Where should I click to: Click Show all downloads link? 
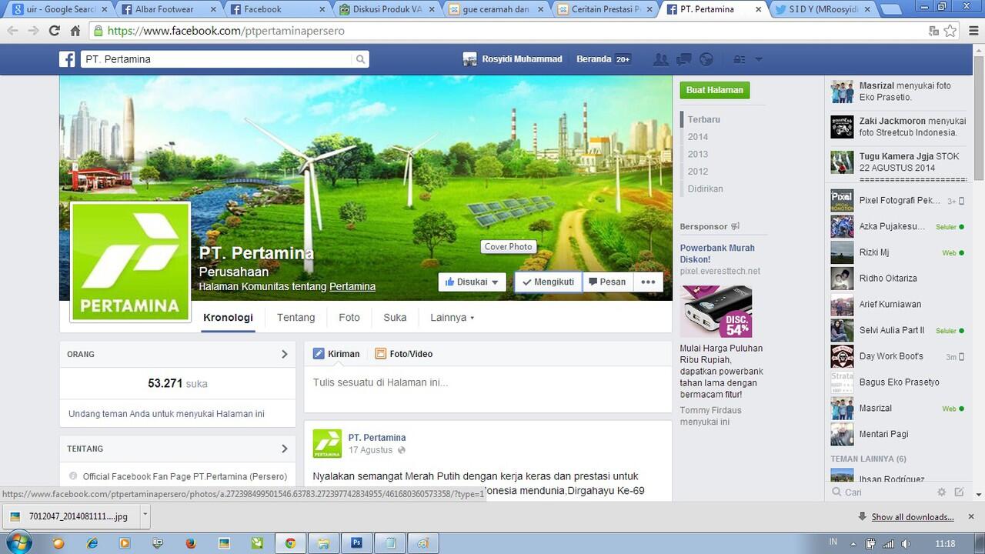(x=912, y=517)
